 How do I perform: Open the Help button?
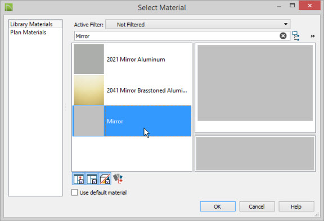pyautogui.click(x=296, y=206)
